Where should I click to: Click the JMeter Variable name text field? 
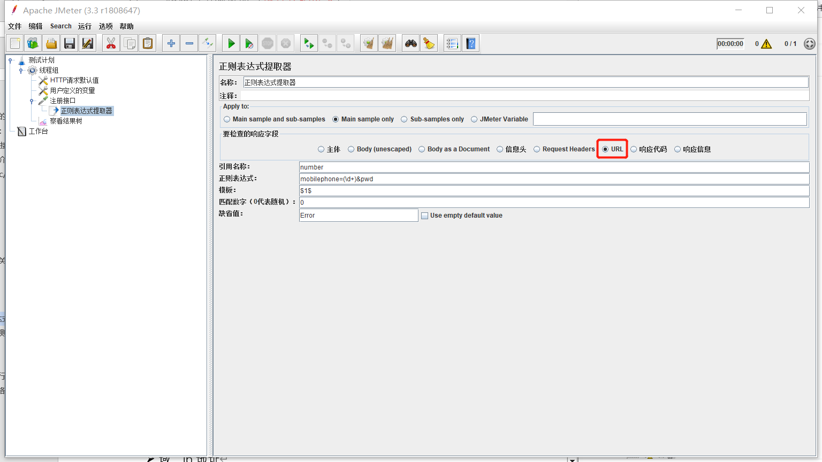tap(669, 119)
